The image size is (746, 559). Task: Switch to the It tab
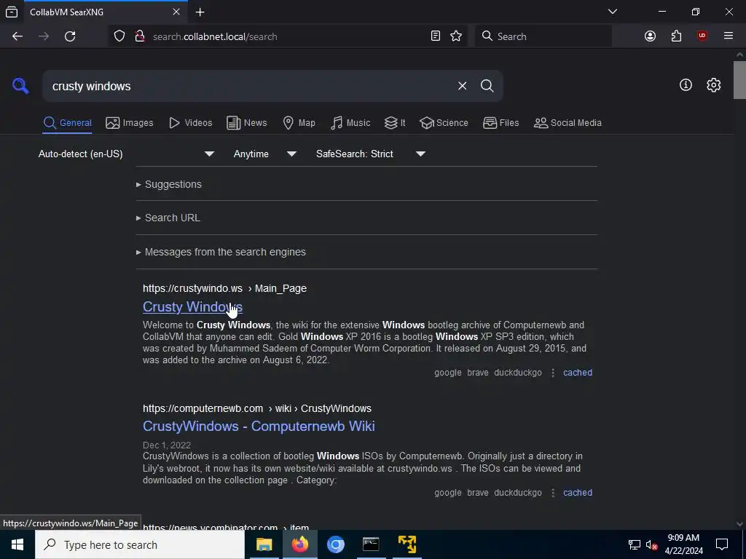click(395, 122)
